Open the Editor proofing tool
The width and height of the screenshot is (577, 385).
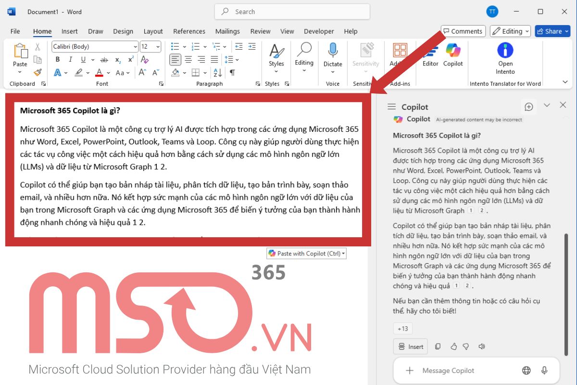coord(430,55)
